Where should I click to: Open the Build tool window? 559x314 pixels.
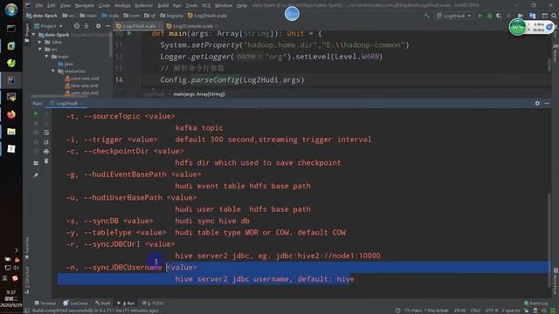(103, 304)
